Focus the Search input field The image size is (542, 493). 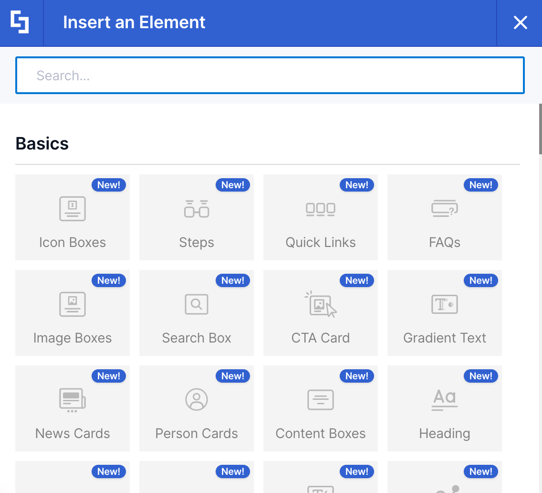(270, 75)
